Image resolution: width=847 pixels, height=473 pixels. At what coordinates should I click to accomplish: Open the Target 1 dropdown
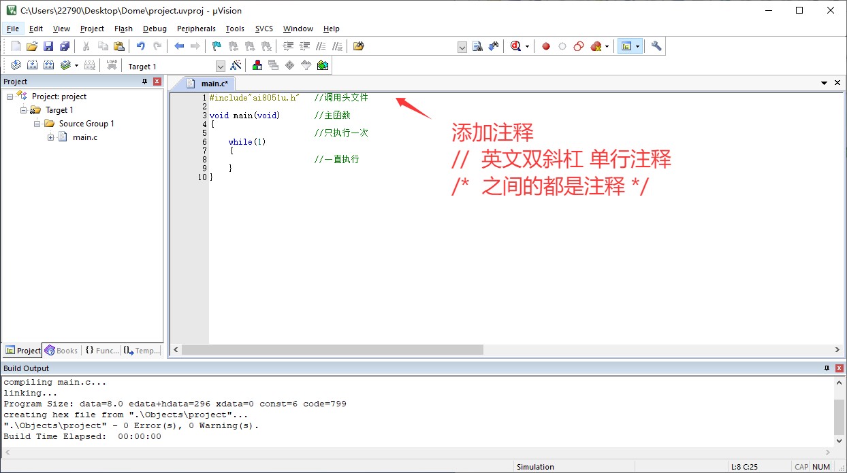[220, 66]
